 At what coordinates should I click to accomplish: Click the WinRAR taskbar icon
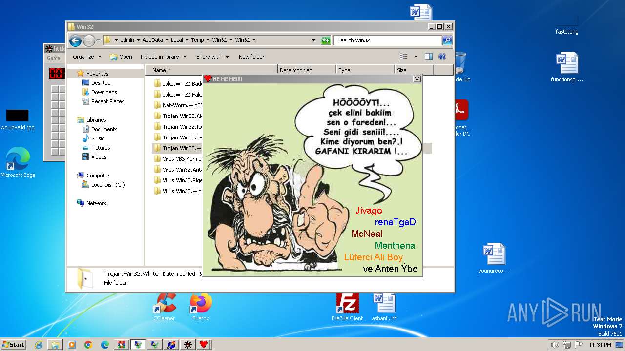(x=122, y=345)
